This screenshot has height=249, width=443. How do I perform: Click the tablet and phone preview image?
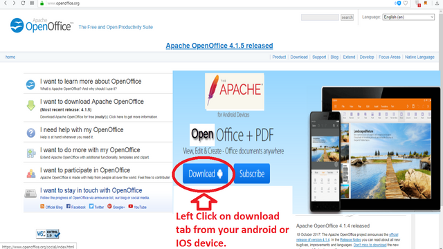[x=375, y=149]
